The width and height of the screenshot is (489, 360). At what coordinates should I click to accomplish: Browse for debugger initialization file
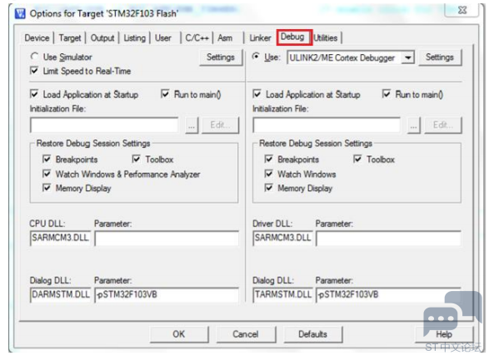point(414,126)
